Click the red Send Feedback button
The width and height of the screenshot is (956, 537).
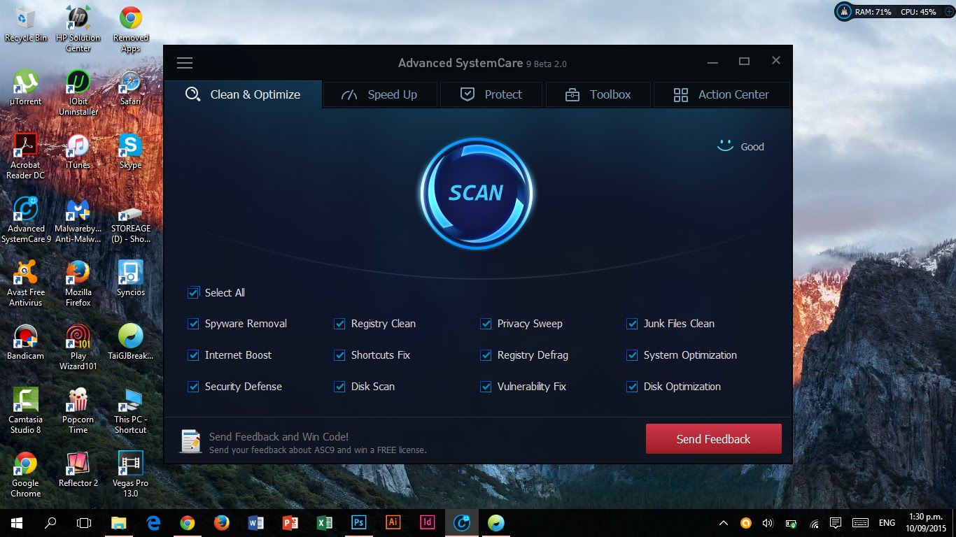click(713, 439)
